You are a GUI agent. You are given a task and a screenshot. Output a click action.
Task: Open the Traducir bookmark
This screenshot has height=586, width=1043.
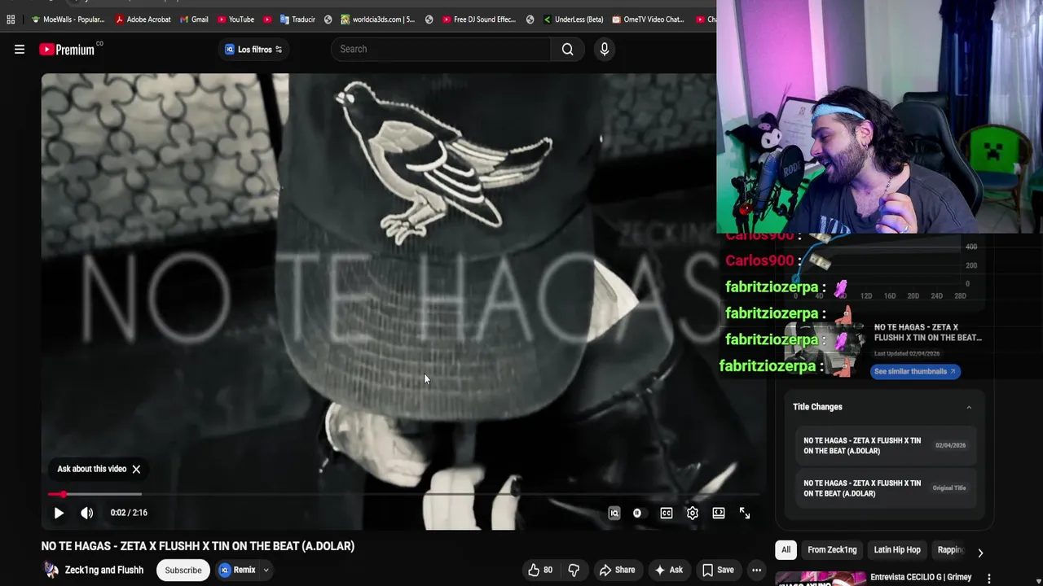coord(297,20)
